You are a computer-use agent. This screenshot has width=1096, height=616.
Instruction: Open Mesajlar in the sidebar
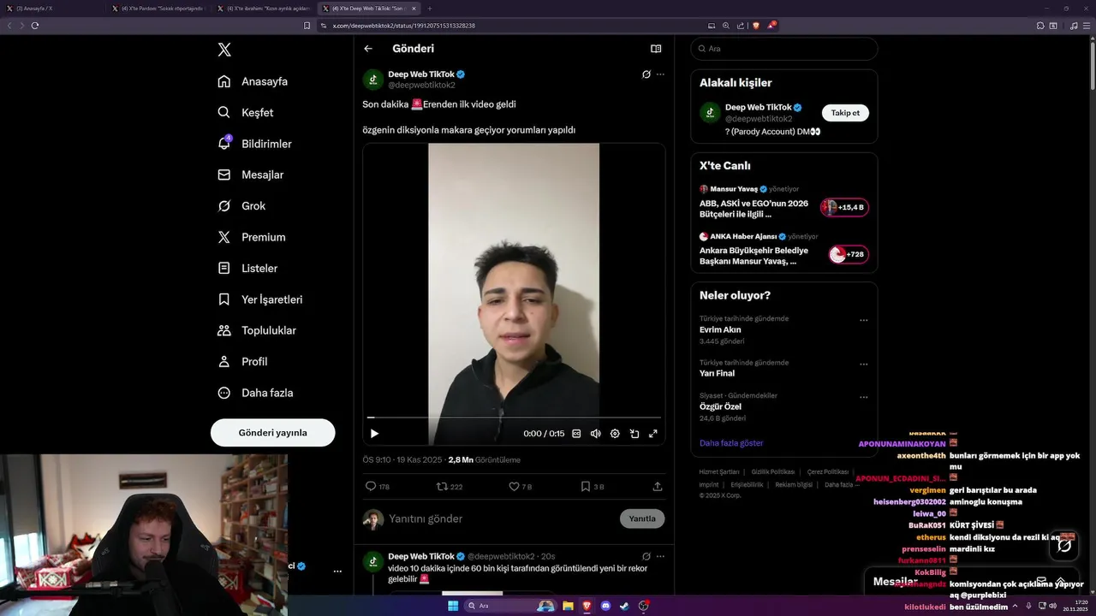pyautogui.click(x=251, y=175)
